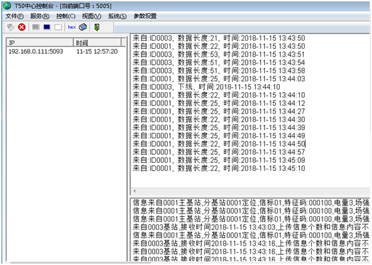Screen dimensions: 372x265
Task: Open the 视图(V) menu
Action: pos(91,17)
